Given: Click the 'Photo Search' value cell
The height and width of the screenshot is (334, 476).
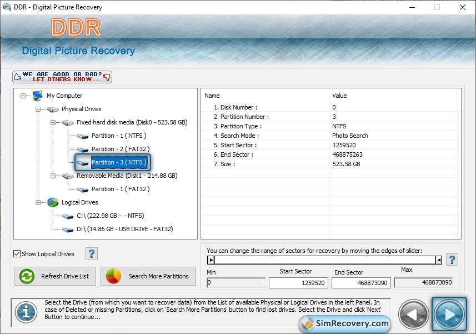Looking at the screenshot, I should click(350, 136).
